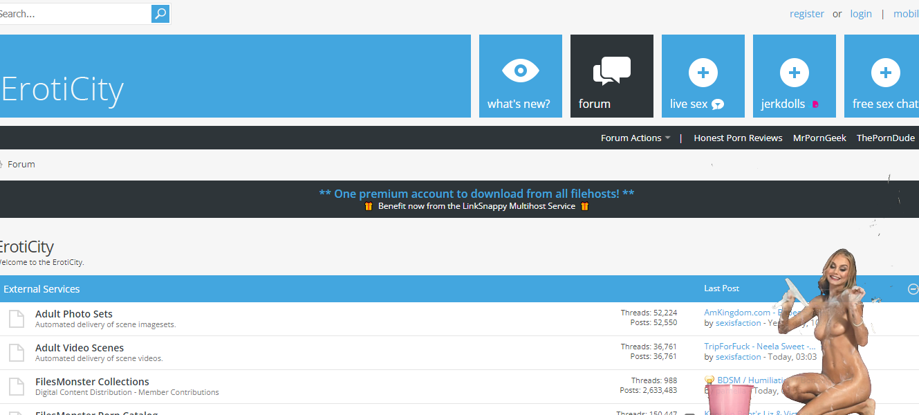Click the plus icon on free chat tile

coord(885,73)
